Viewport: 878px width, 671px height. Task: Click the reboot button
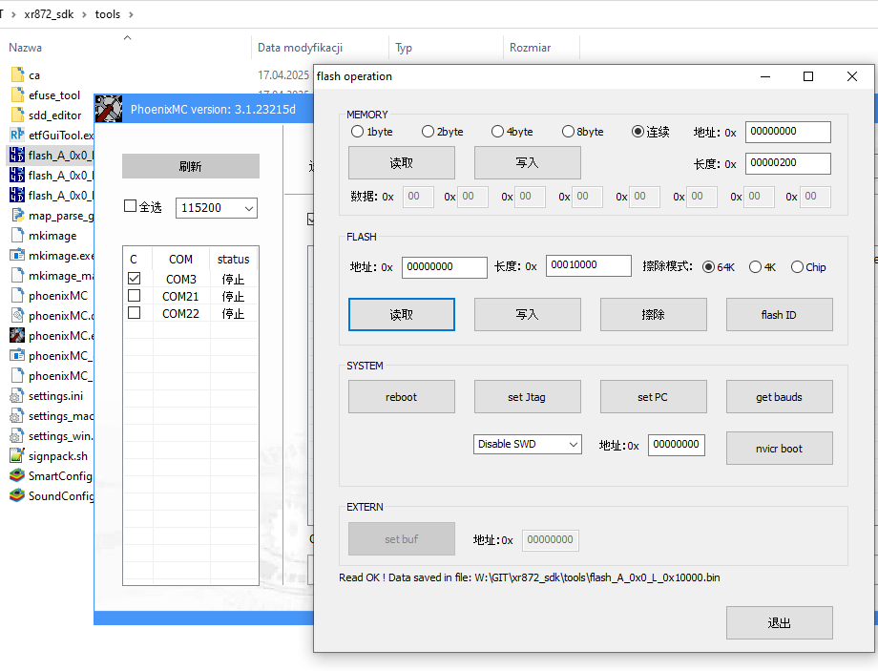click(x=402, y=396)
